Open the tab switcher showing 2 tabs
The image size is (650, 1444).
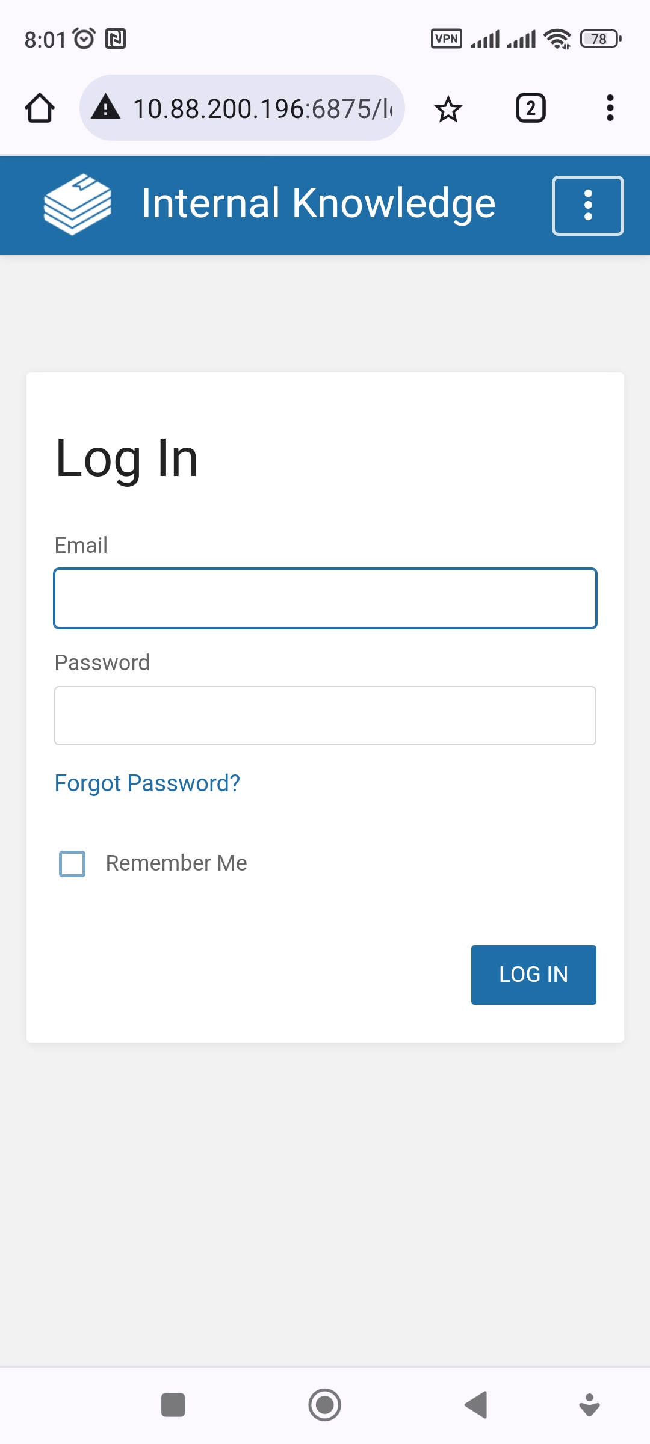[x=530, y=108]
